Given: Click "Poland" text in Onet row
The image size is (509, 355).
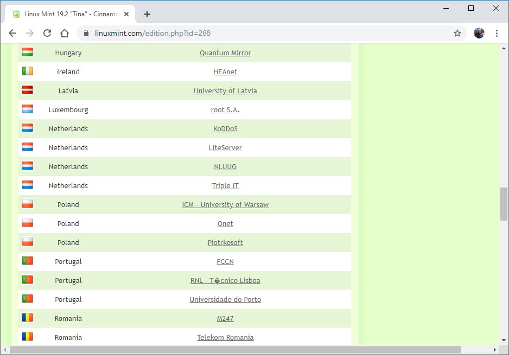Looking at the screenshot, I should coord(68,224).
